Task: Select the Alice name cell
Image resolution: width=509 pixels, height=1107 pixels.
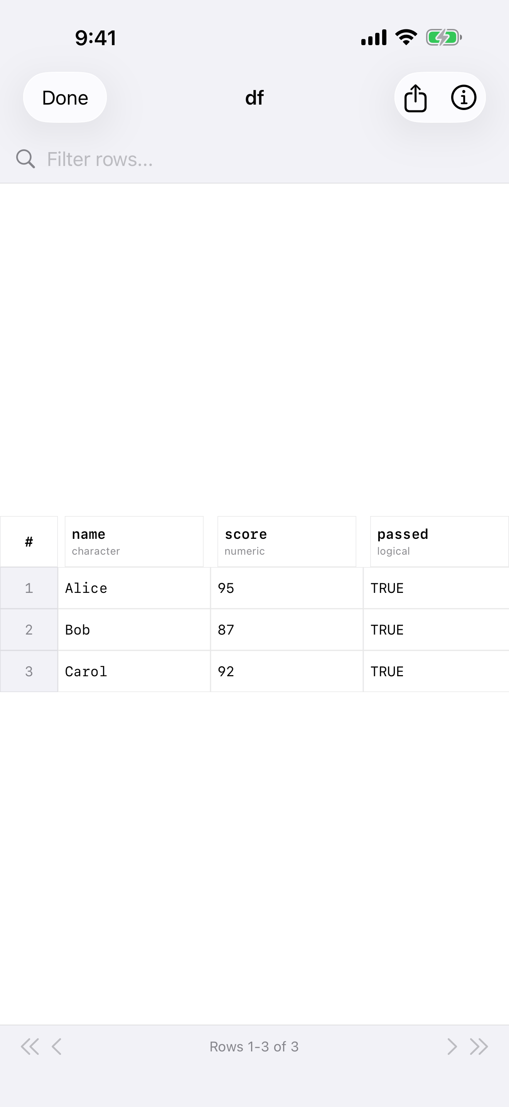Action: point(134,588)
